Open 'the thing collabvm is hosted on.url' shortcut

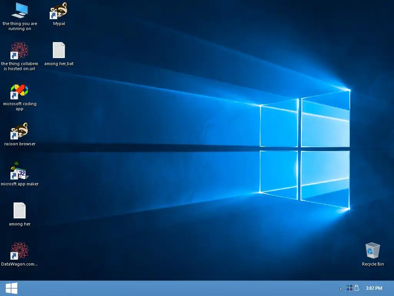(x=19, y=50)
